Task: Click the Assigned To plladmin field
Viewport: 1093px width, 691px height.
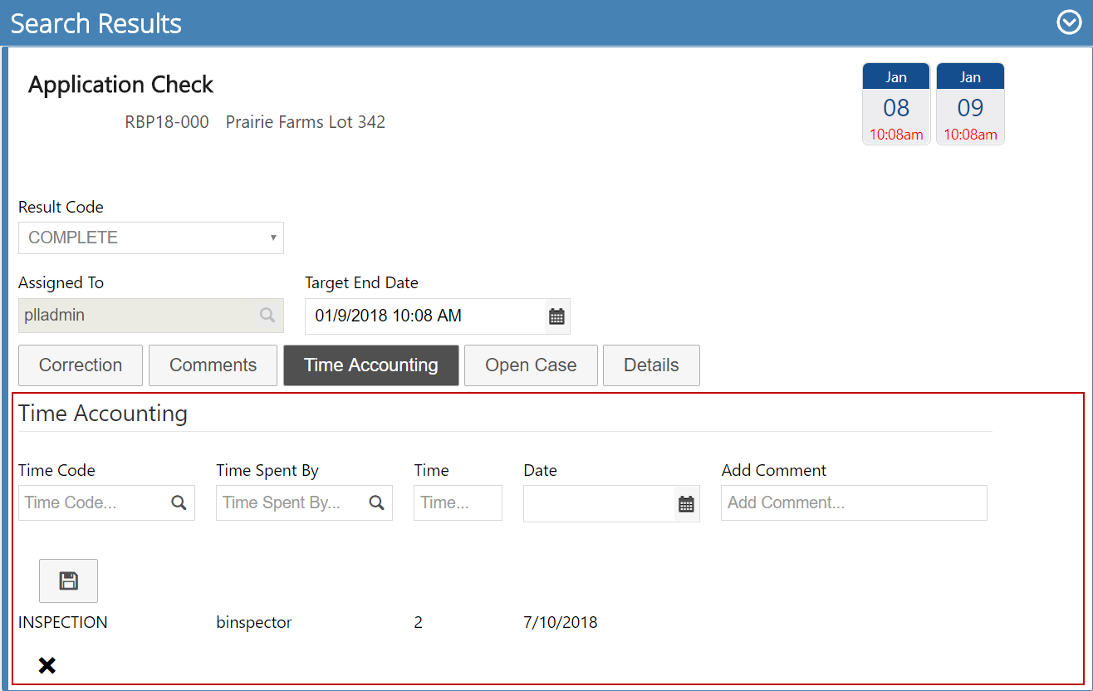Action: 137,316
